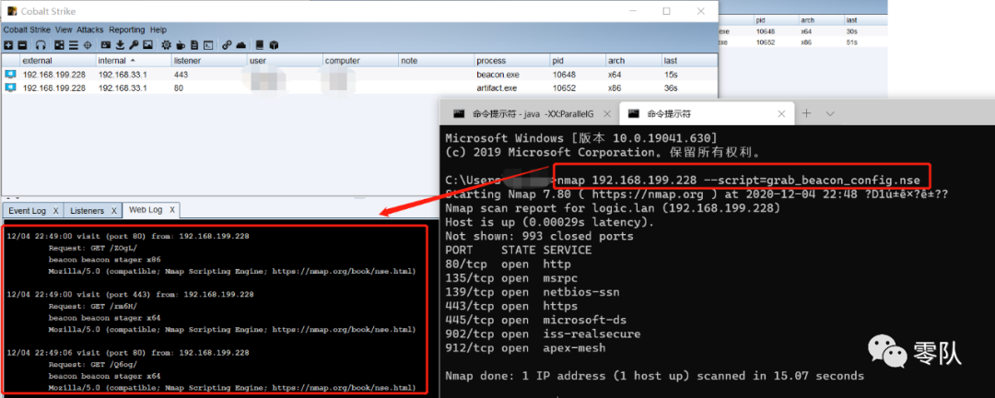Click the About cube icon
This screenshot has height=398, width=995.
pos(274,45)
